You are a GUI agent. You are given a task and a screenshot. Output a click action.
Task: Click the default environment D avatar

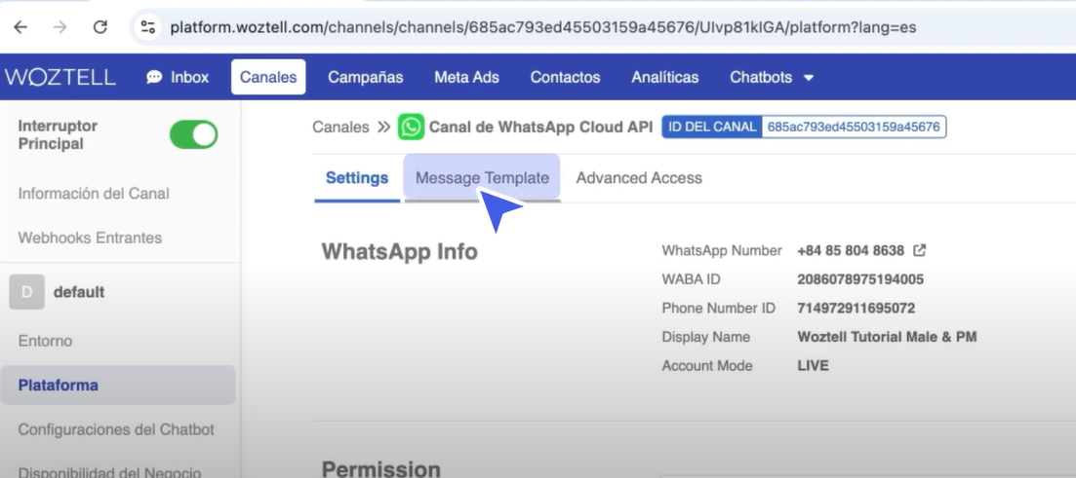[26, 292]
